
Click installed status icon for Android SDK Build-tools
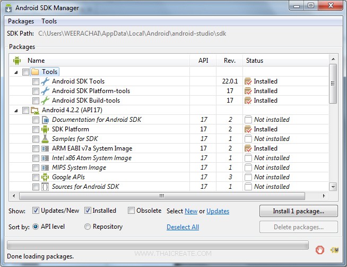(x=248, y=101)
